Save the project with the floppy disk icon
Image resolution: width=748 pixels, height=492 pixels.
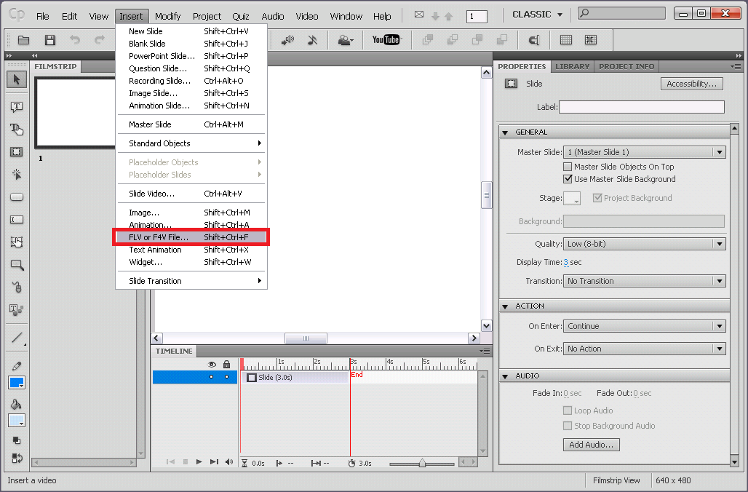50,40
